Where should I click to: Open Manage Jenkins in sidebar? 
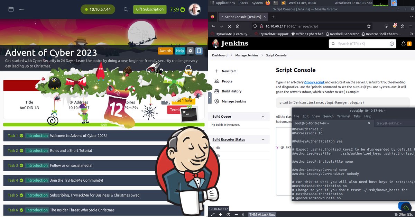(x=234, y=101)
